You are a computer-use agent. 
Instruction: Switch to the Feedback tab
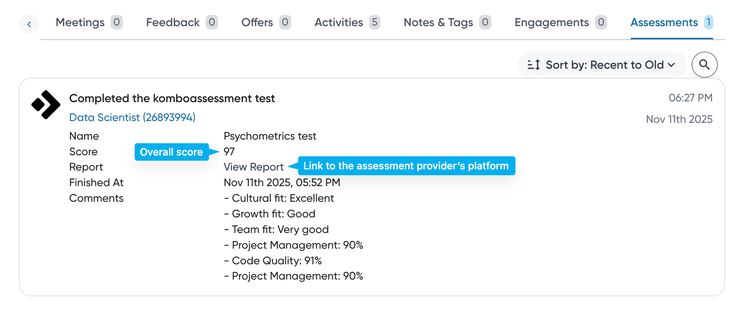coord(173,23)
